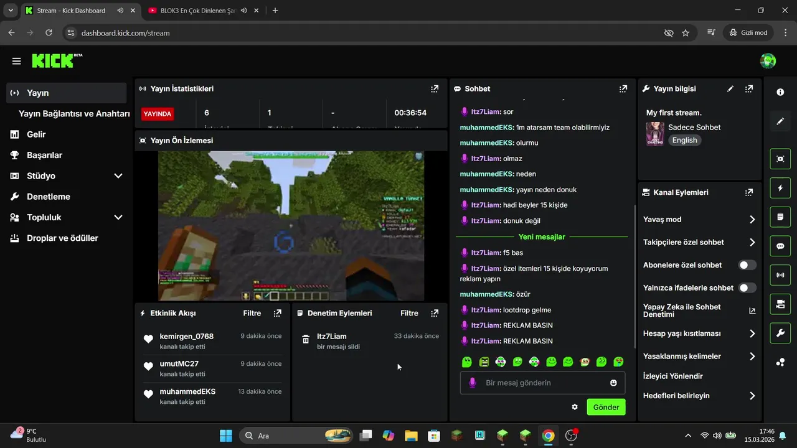Image resolution: width=797 pixels, height=448 pixels.
Task: Toggle the stream preview widget in the right sidebar
Action: [780, 159]
